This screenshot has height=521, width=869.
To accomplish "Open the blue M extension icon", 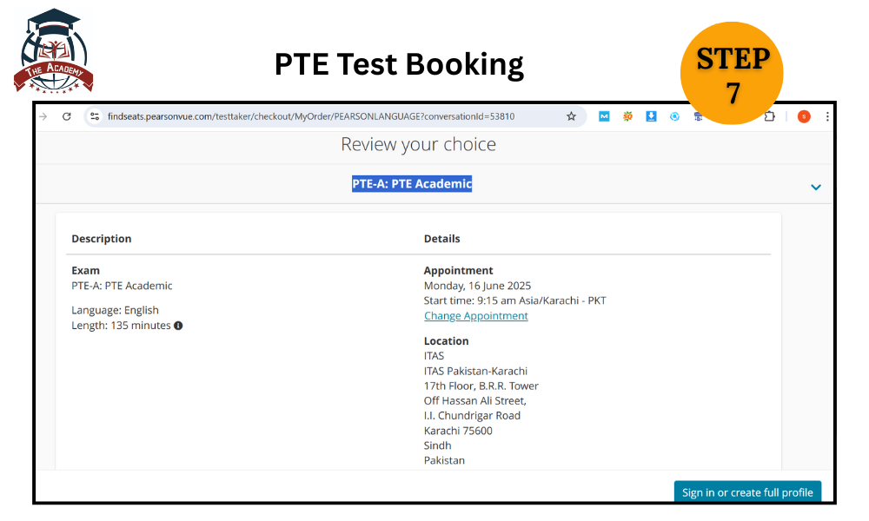I will pos(604,116).
